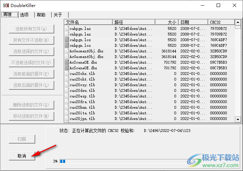This screenshot has width=243, height=171.
Task: Click the 删除选取的文件(D) button
Action: (x=31, y=105)
